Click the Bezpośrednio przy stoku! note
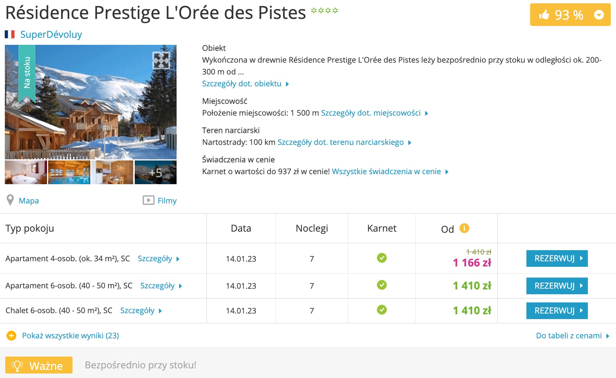 pyautogui.click(x=141, y=365)
